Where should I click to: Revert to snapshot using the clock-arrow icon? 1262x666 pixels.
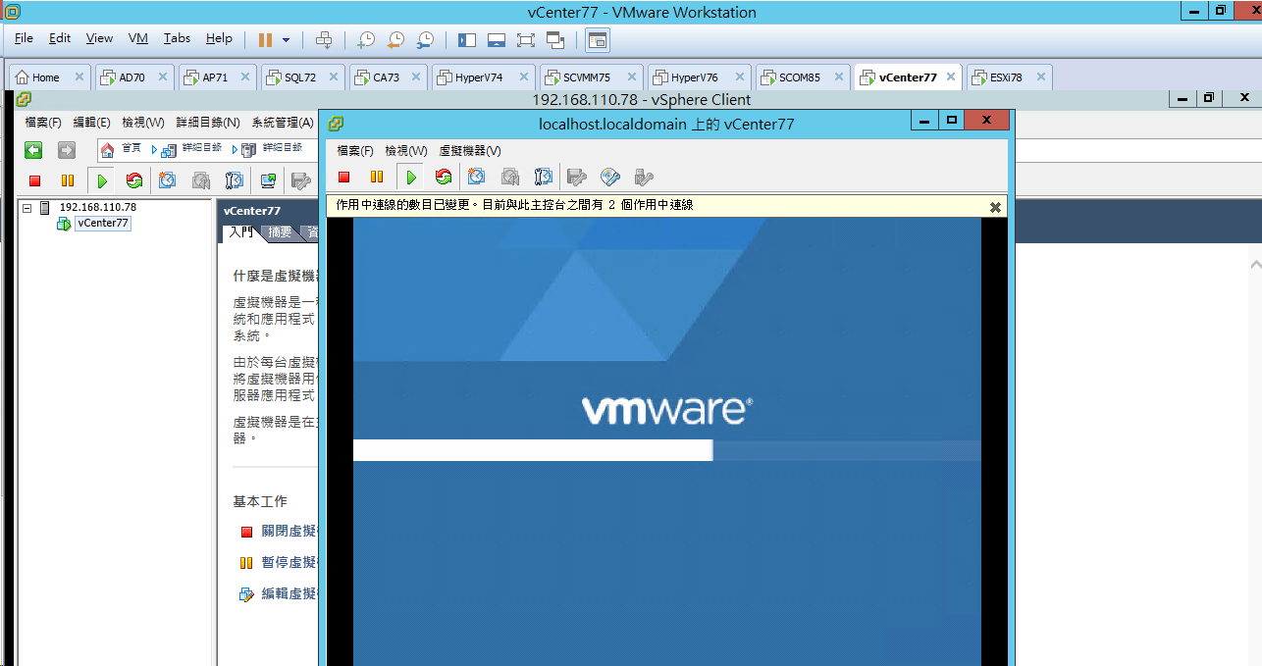pos(394,40)
